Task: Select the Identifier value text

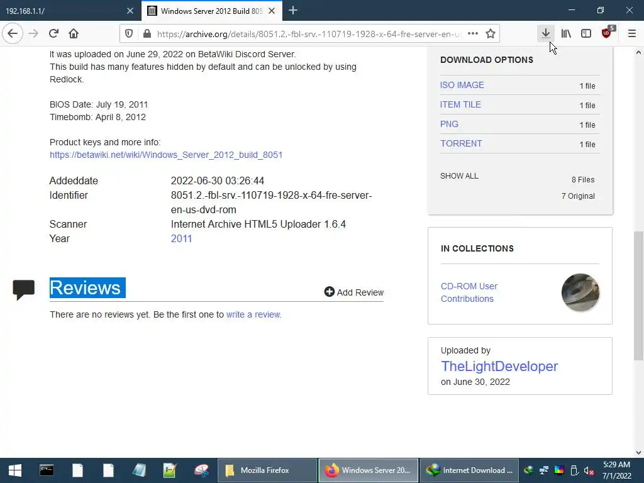Action: click(x=272, y=203)
